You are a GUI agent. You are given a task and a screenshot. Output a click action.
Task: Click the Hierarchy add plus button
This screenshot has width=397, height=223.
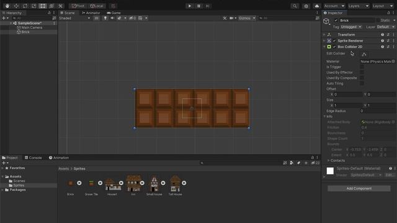coord(4,18)
